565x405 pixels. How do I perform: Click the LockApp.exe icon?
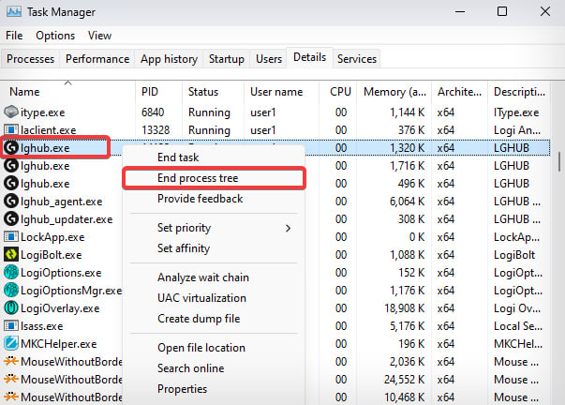click(x=11, y=237)
